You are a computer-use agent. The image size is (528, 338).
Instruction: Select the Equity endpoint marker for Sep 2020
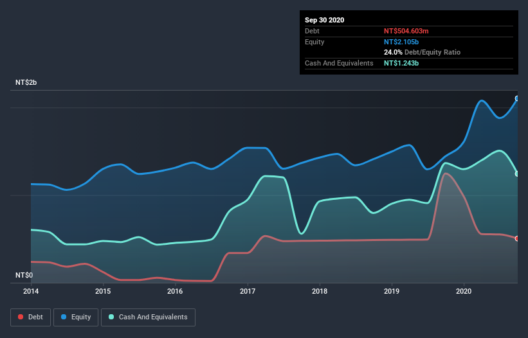pos(517,98)
